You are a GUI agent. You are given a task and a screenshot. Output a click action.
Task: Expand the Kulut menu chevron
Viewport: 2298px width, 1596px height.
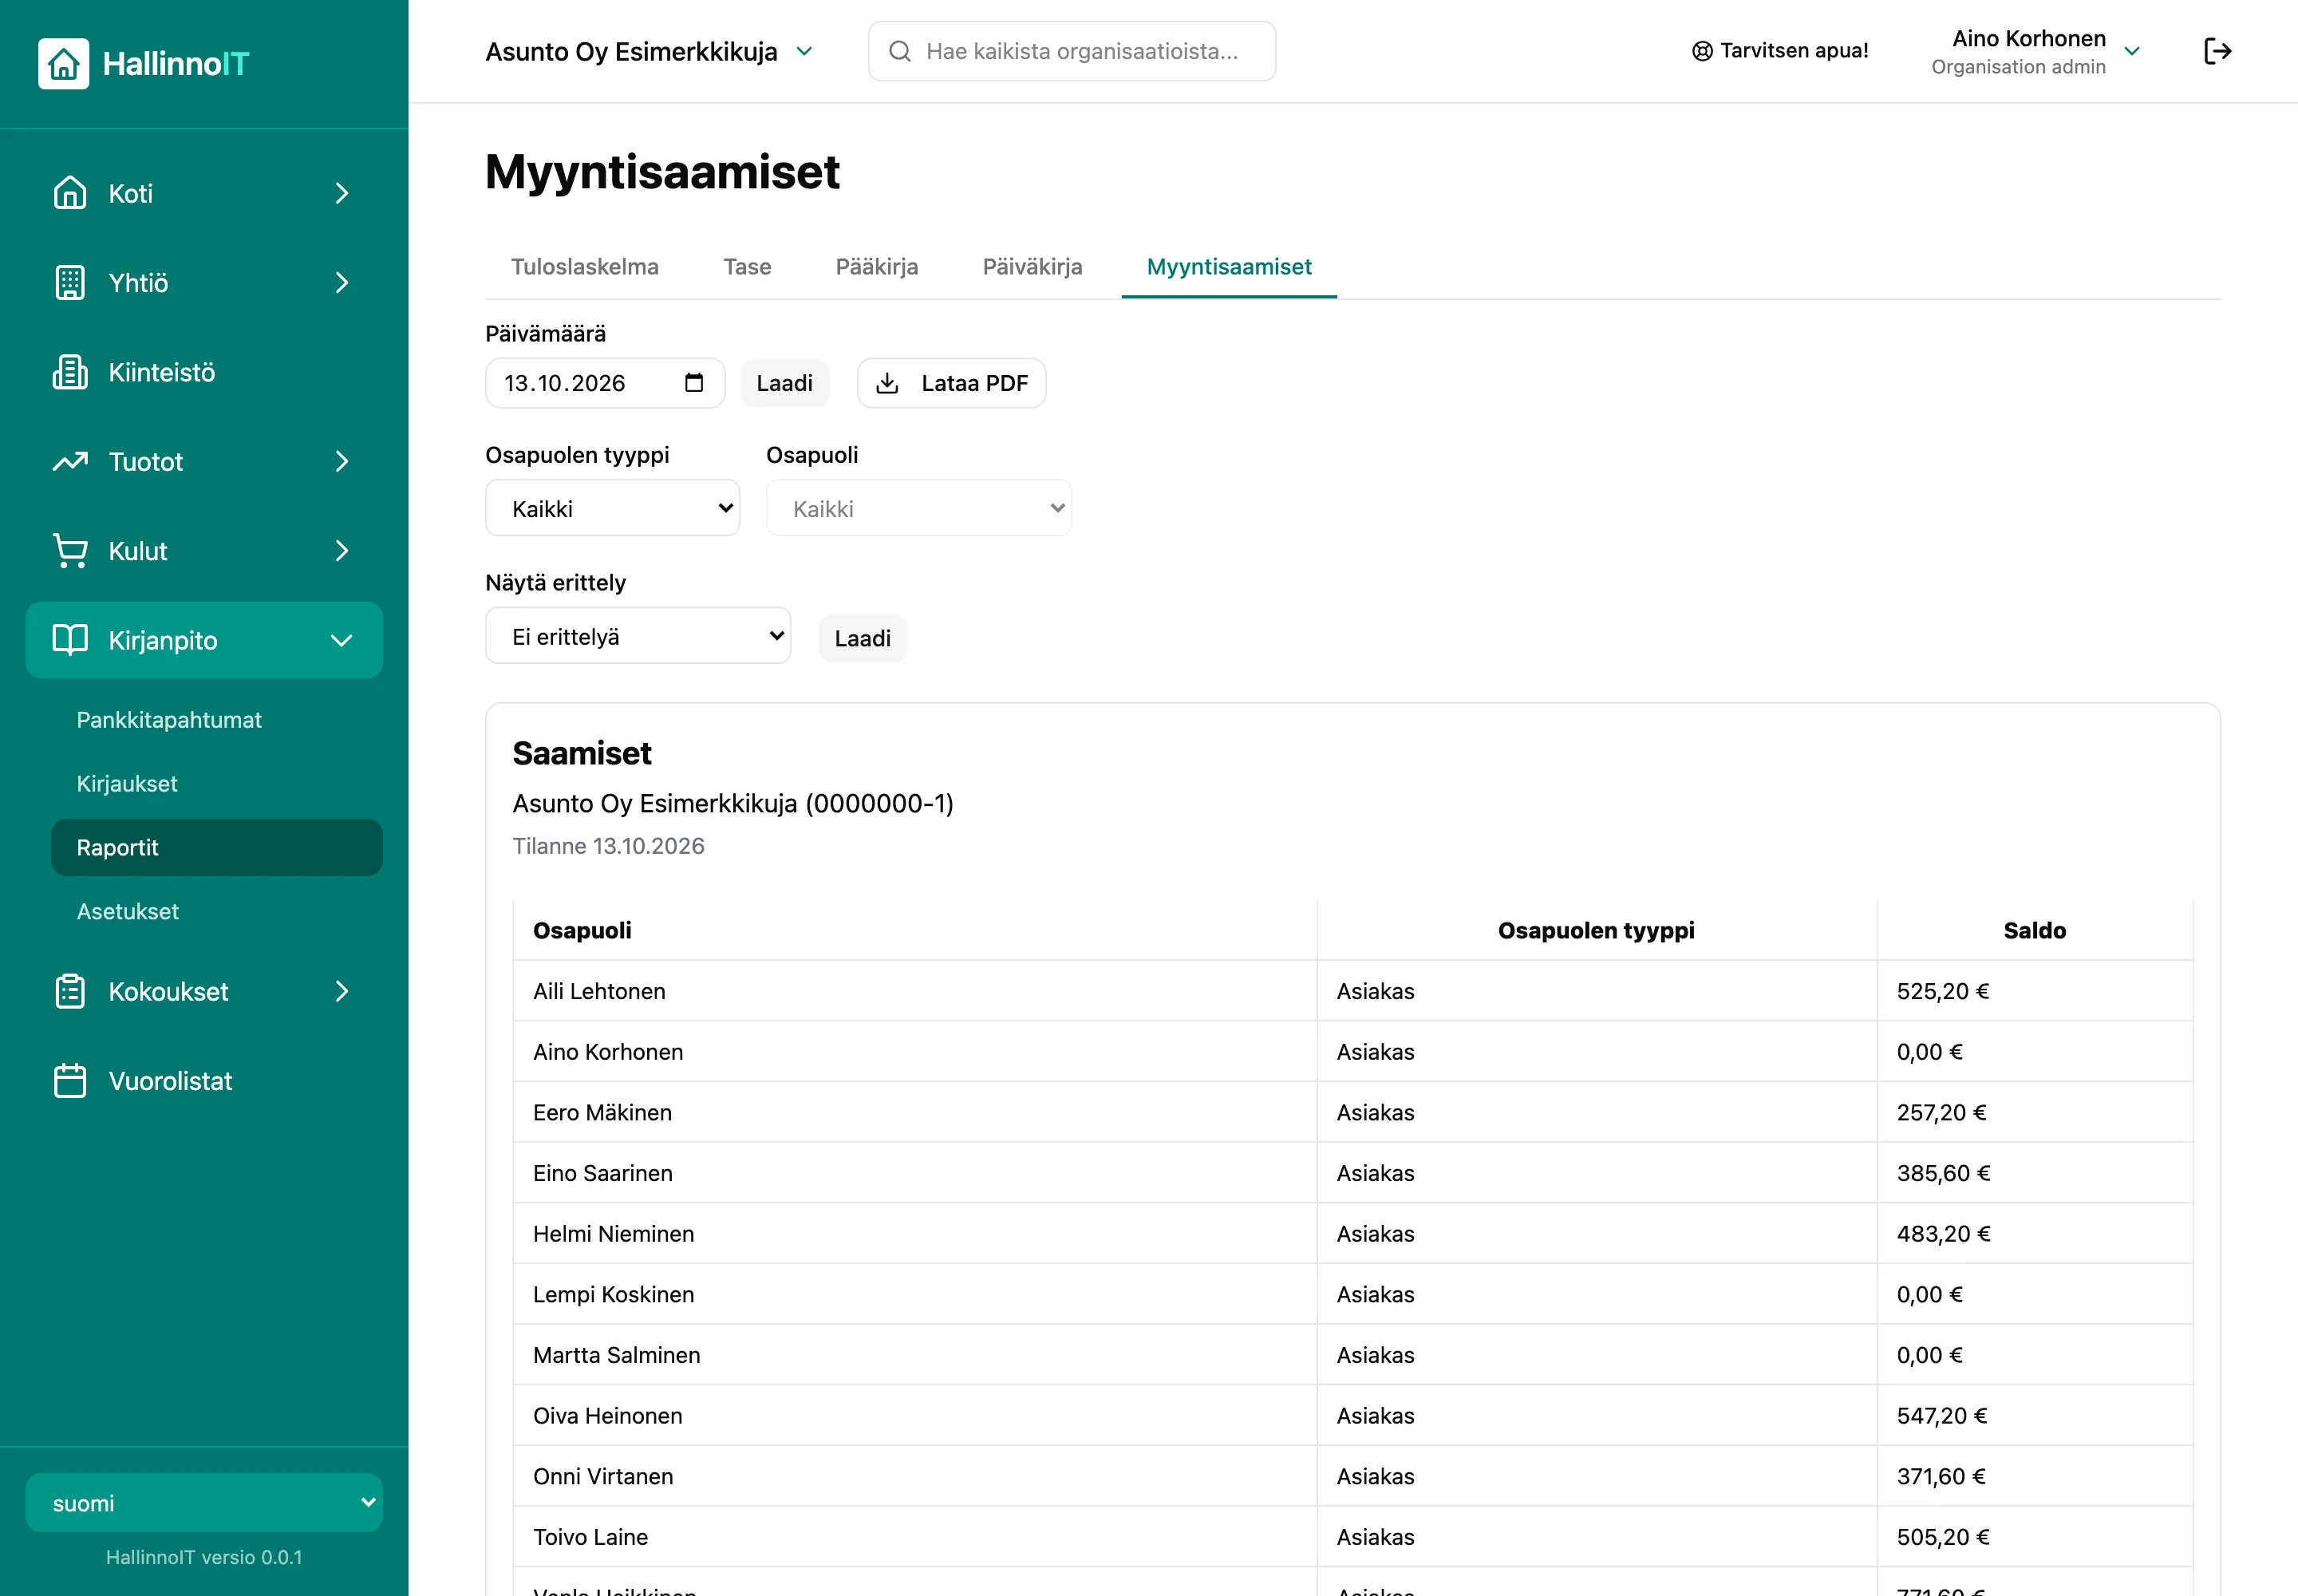click(342, 551)
